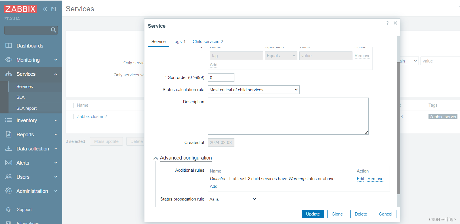The width and height of the screenshot is (460, 224).
Task: Edit the Disaster additional rule
Action: (x=360, y=179)
